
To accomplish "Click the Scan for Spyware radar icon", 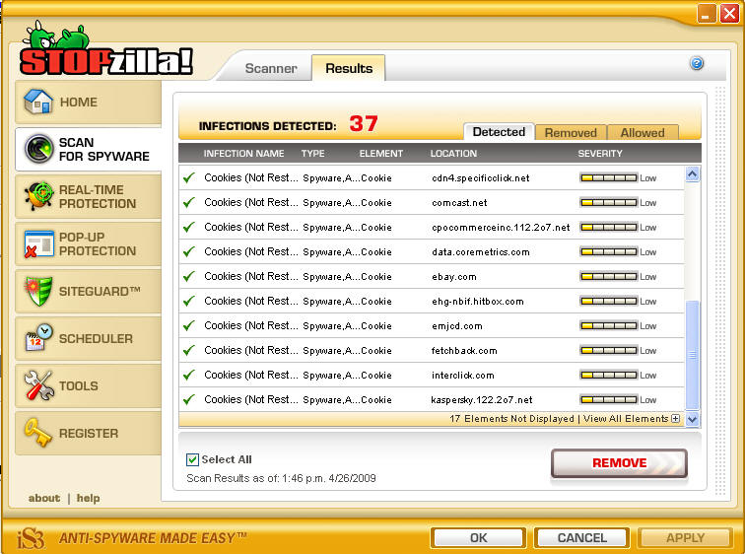I will [39, 149].
